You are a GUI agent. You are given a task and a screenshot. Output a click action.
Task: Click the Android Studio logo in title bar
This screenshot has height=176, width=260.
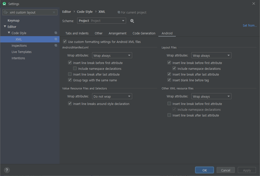pyautogui.click(x=4, y=4)
